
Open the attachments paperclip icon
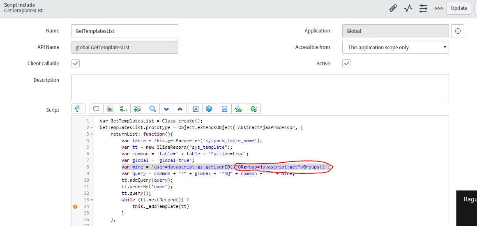pos(393,8)
